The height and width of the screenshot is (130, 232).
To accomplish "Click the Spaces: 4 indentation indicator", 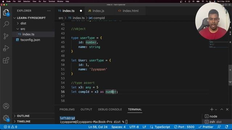I will point(119,127).
